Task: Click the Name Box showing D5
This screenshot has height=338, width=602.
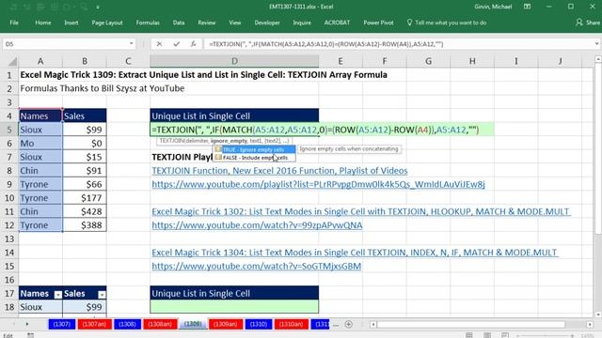Action: tap(65, 44)
